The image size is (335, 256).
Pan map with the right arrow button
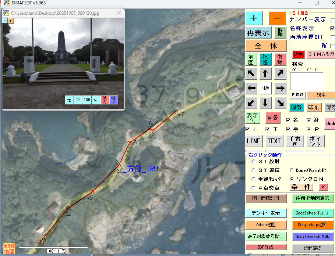(280, 88)
